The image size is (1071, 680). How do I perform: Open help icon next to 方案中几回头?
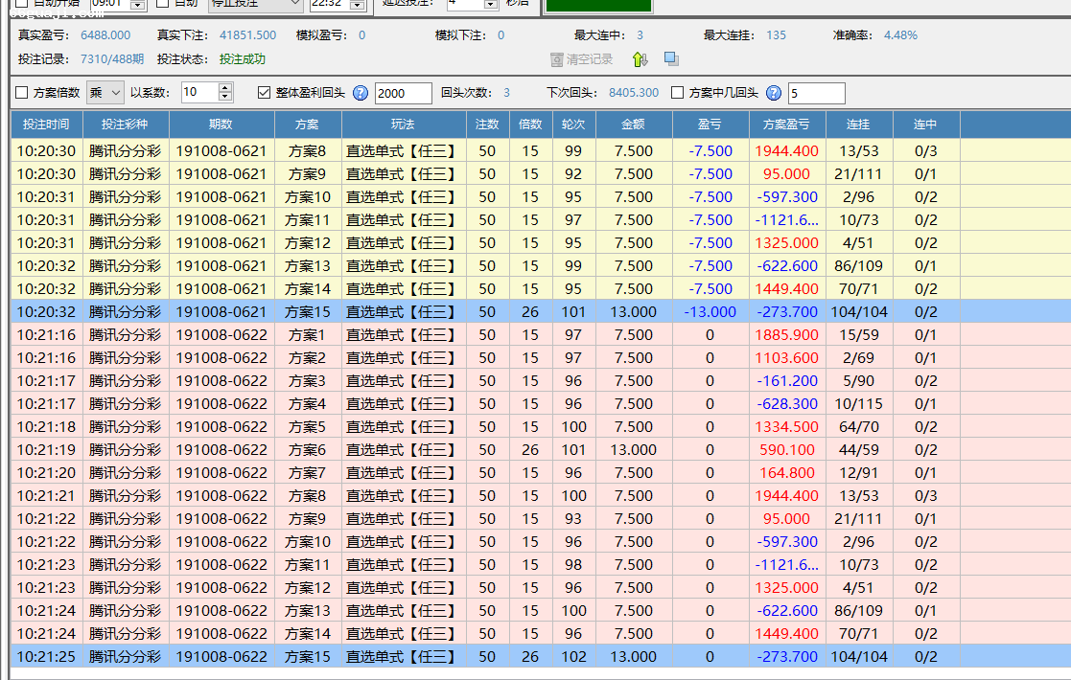(x=773, y=93)
